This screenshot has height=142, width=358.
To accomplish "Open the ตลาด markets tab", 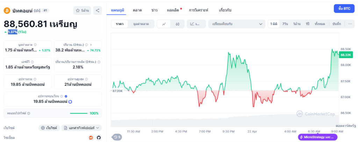I will click(x=137, y=10).
